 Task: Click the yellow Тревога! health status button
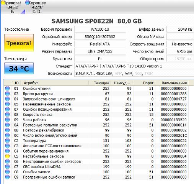pos(19,43)
